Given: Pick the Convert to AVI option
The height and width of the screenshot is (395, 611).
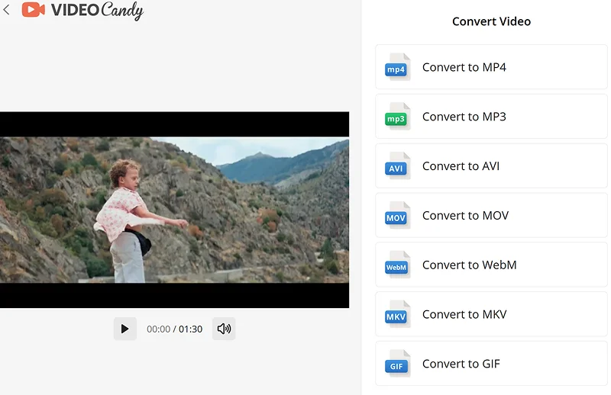Looking at the screenshot, I should 491,165.
